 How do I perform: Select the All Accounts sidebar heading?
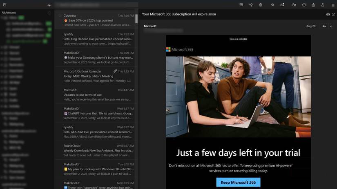[9, 13]
